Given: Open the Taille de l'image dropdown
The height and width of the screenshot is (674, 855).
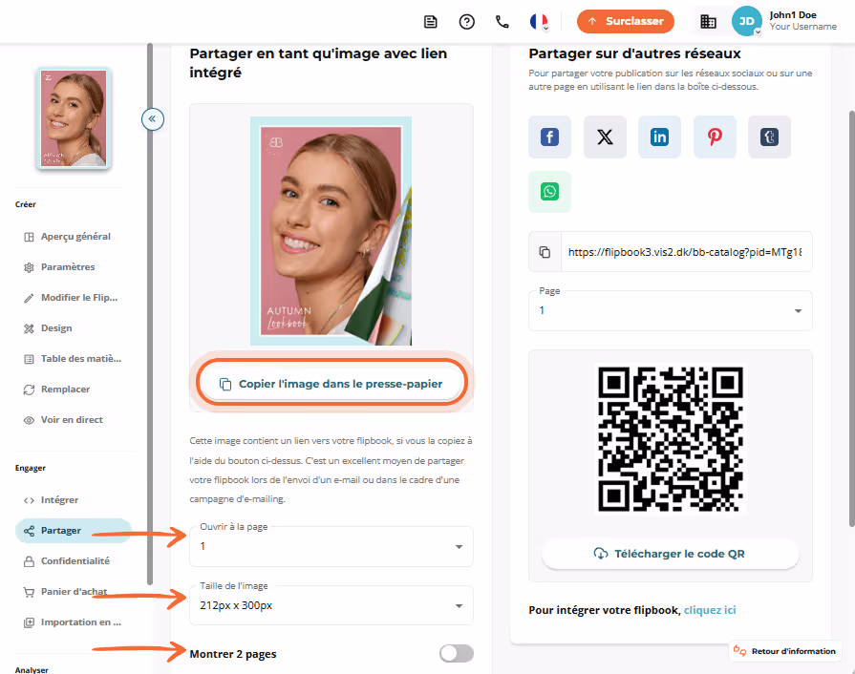Looking at the screenshot, I should point(331,605).
